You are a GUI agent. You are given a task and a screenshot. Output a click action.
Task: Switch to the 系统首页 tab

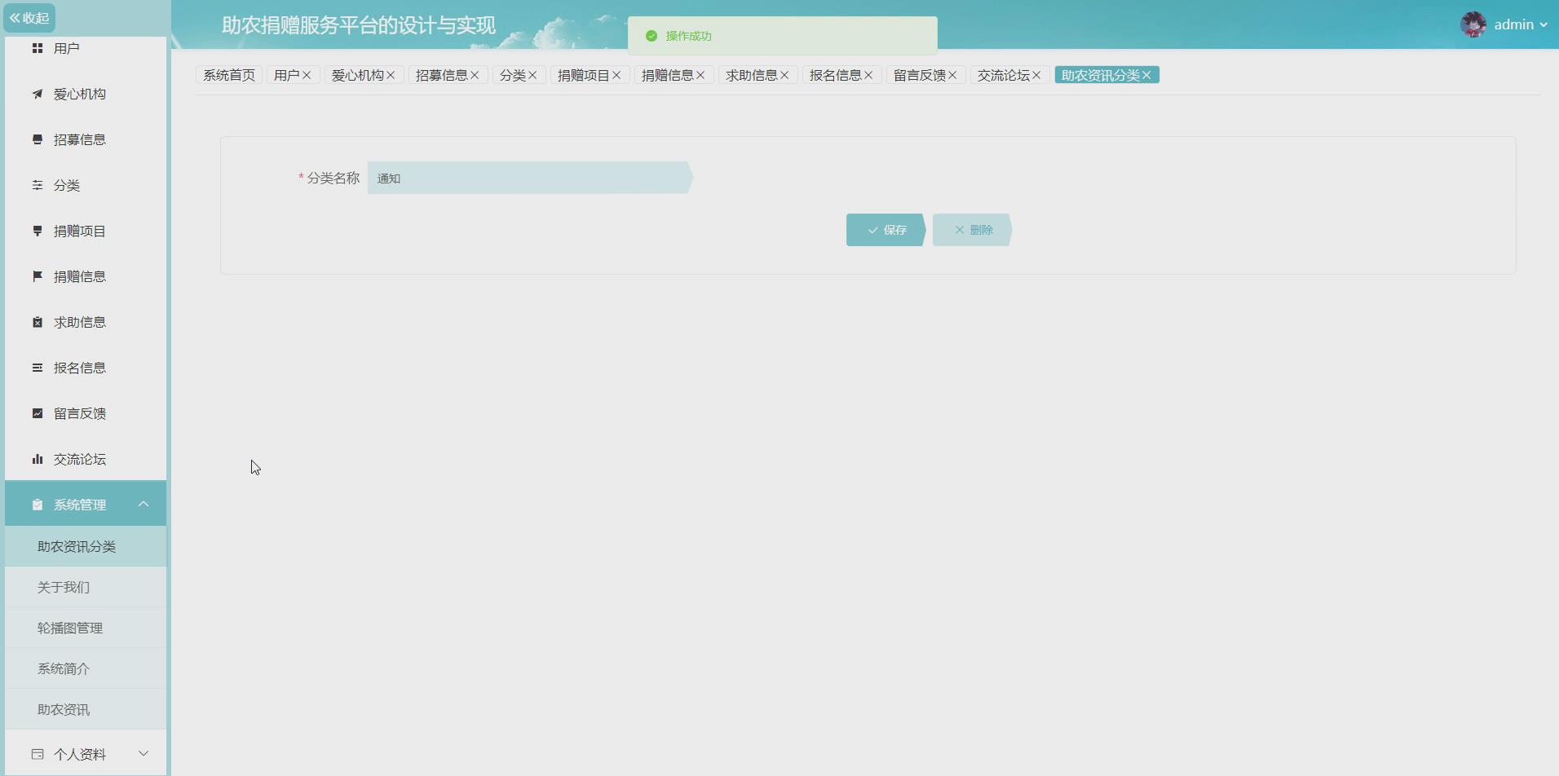pyautogui.click(x=228, y=74)
